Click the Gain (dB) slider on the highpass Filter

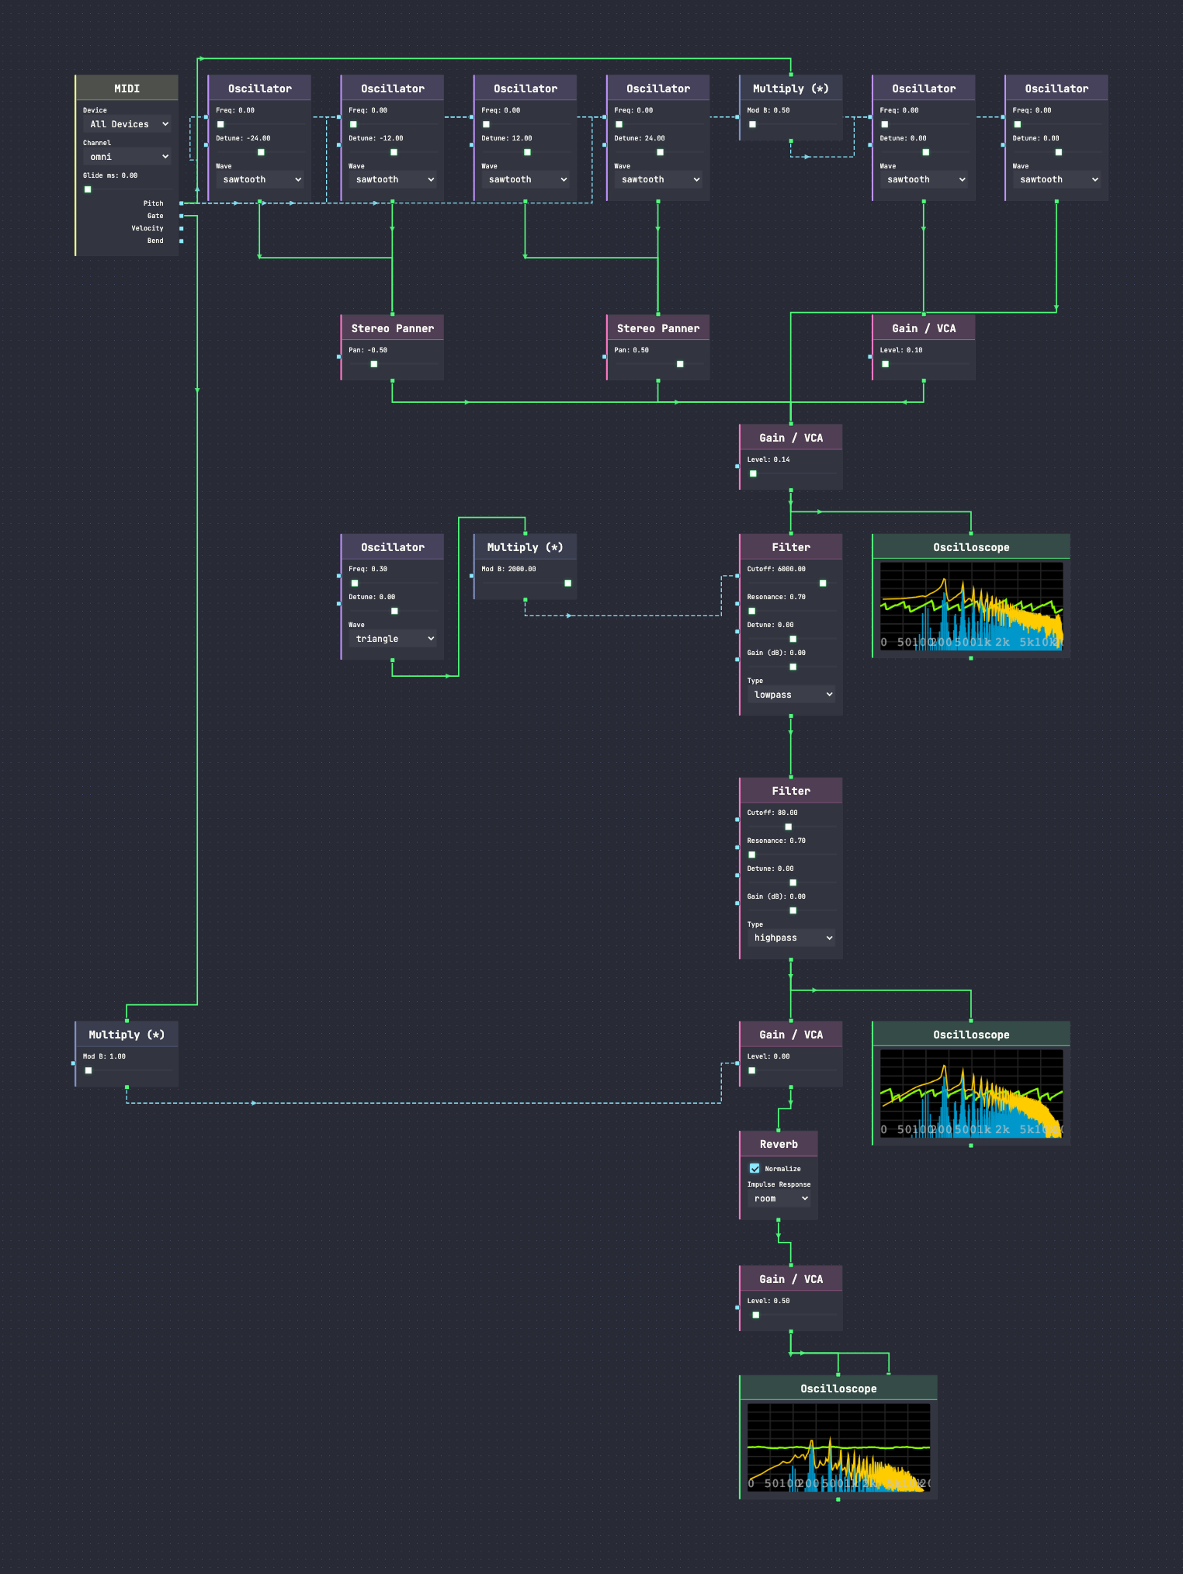point(791,910)
